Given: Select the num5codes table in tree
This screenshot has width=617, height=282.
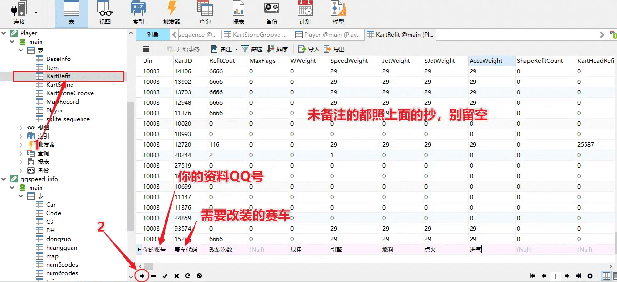Looking at the screenshot, I should (x=62, y=265).
